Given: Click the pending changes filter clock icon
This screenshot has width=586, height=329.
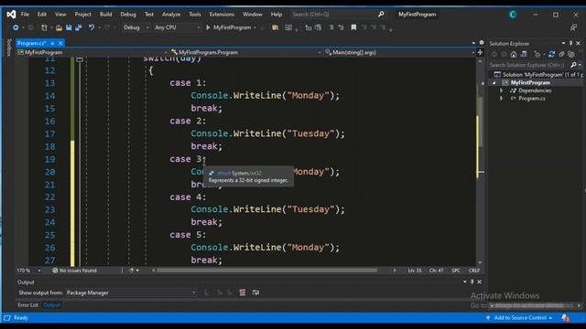Looking at the screenshot, I should coord(537,55).
